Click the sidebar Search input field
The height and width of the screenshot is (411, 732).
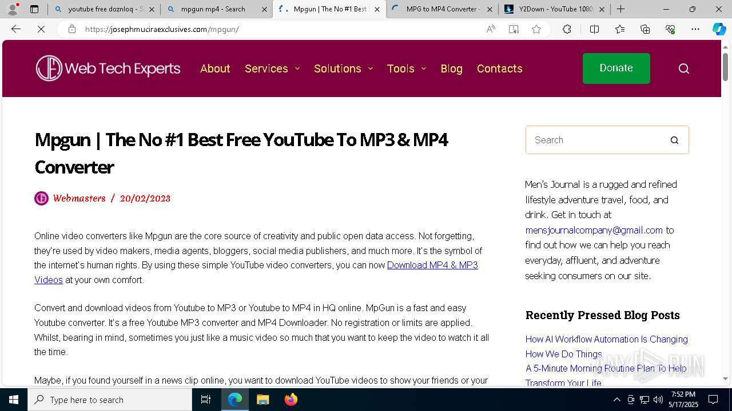(x=595, y=140)
